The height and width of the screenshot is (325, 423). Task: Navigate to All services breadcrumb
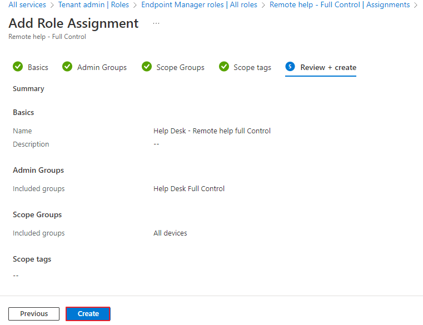point(27,5)
